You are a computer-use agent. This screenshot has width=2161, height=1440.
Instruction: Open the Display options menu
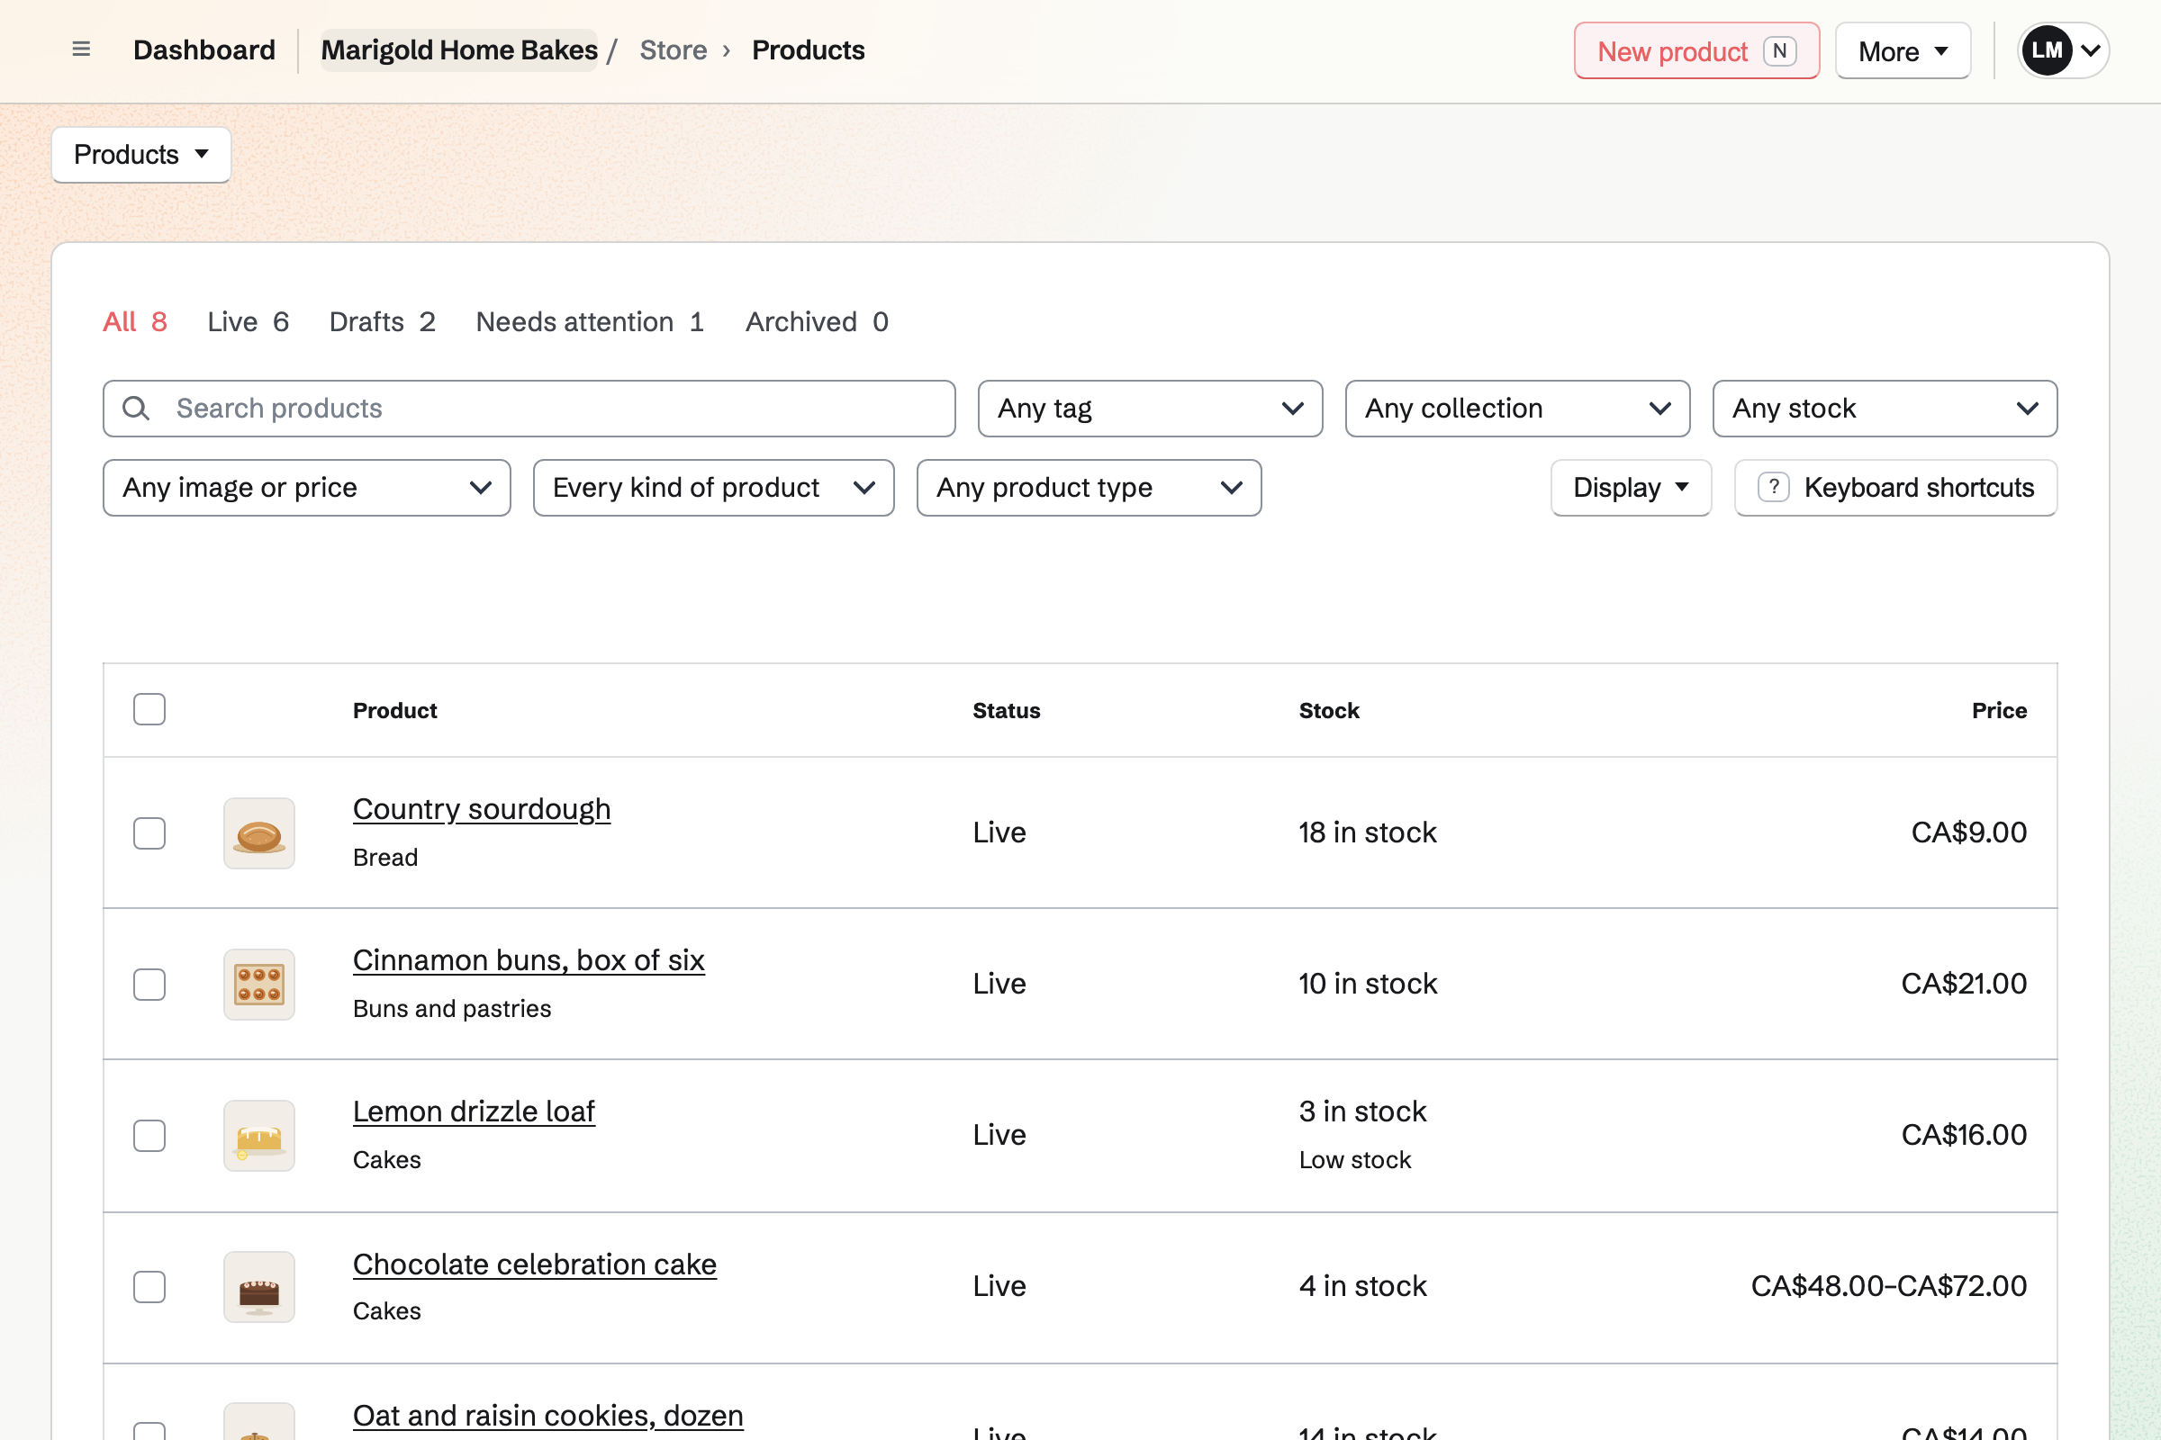(1631, 488)
